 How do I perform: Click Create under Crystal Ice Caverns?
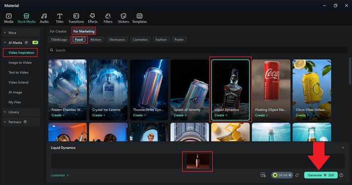pos(99,115)
